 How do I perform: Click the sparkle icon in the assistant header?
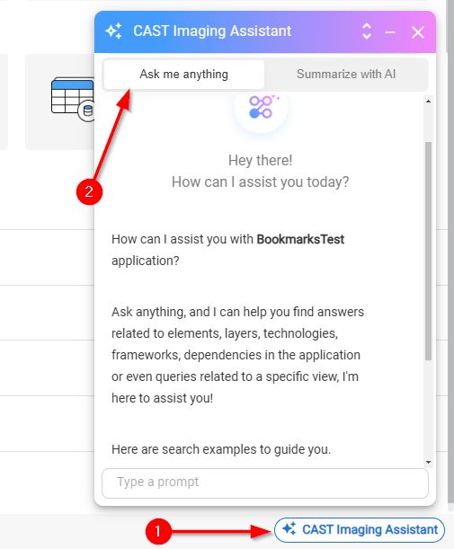pyautogui.click(x=114, y=31)
